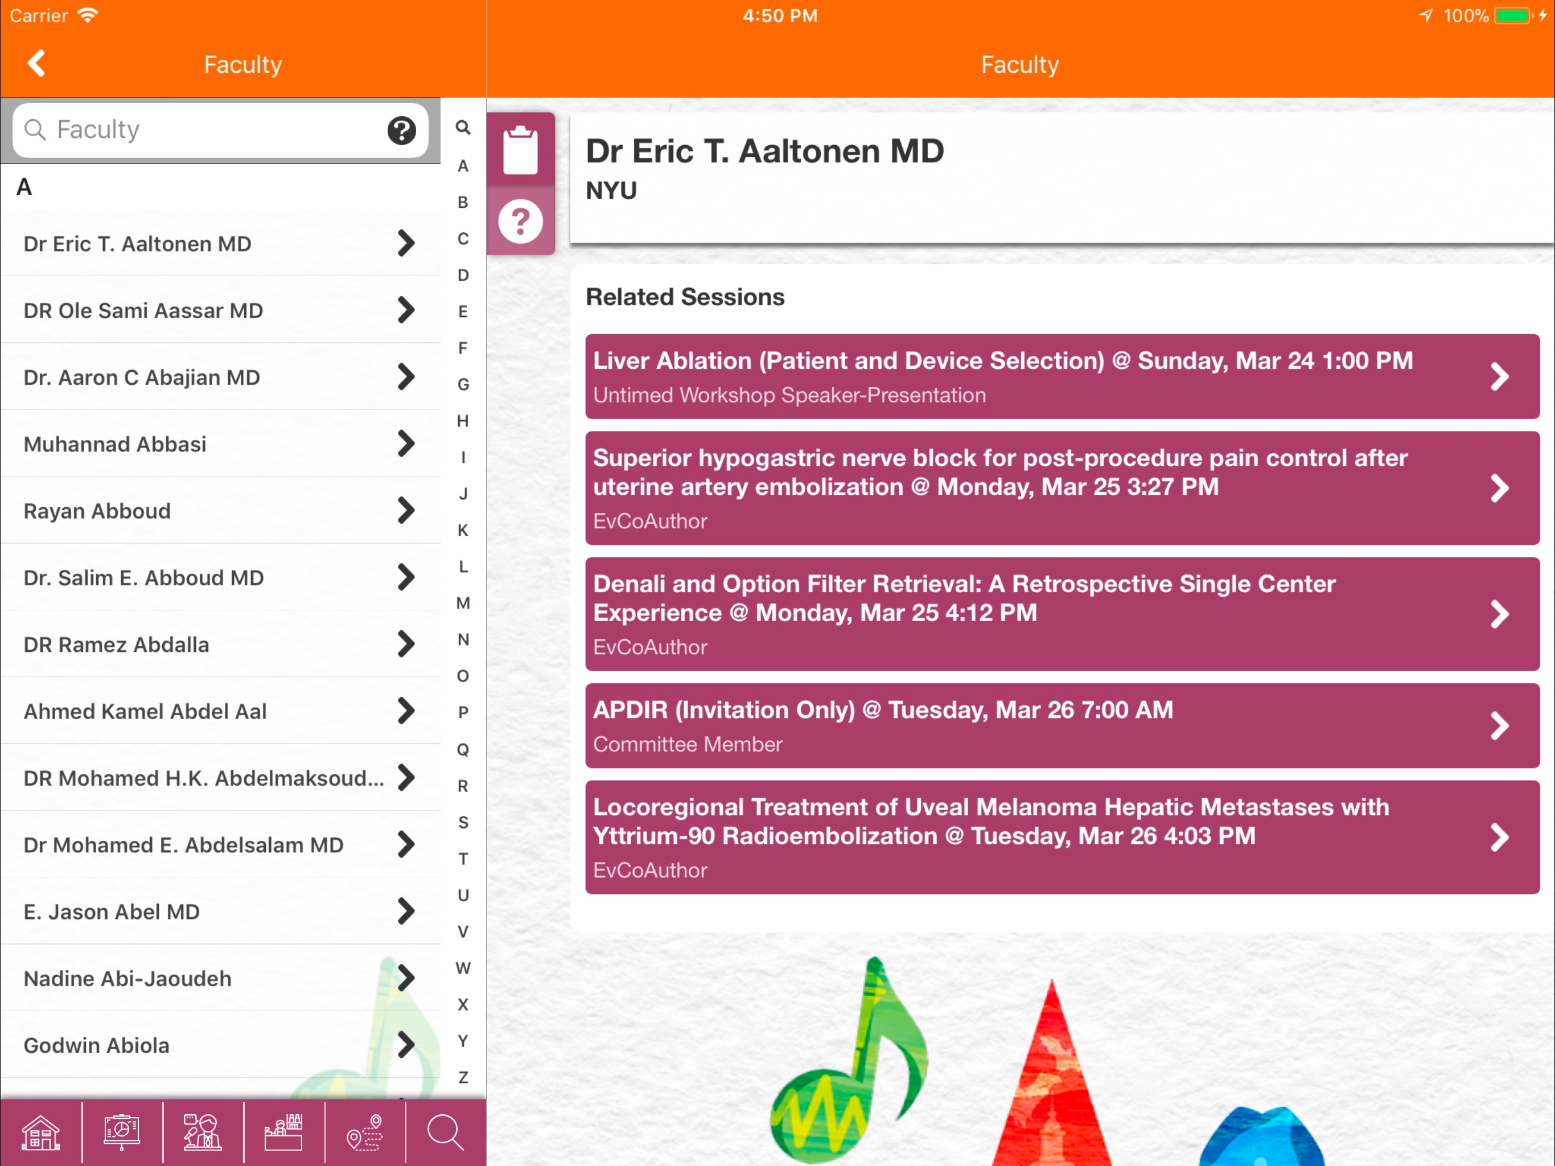Tap the magnifier at top of alphabet index
The height and width of the screenshot is (1166, 1555).
point(463,128)
